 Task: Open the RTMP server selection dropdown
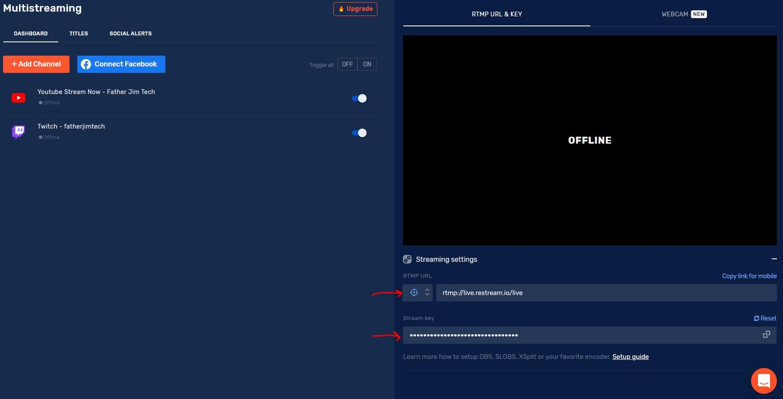point(427,292)
